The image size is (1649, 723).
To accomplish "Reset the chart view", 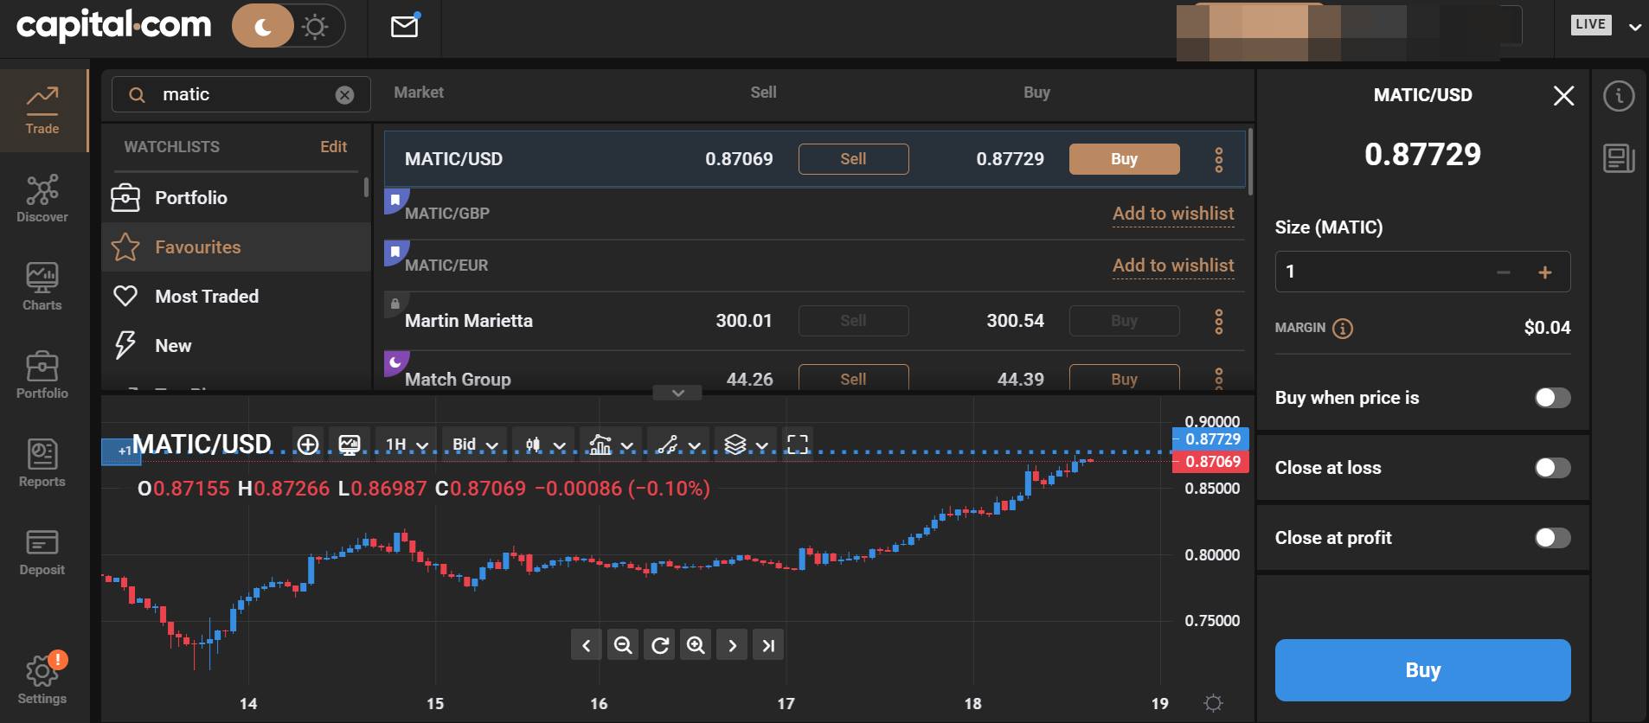I will click(x=659, y=645).
